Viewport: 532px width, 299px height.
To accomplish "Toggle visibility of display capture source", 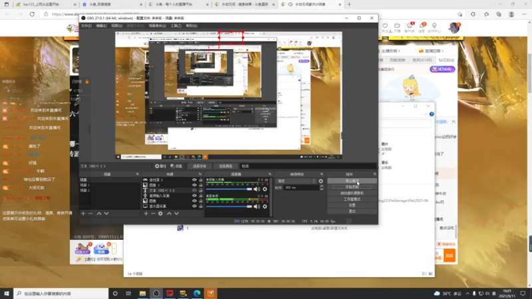I will pyautogui.click(x=194, y=206).
